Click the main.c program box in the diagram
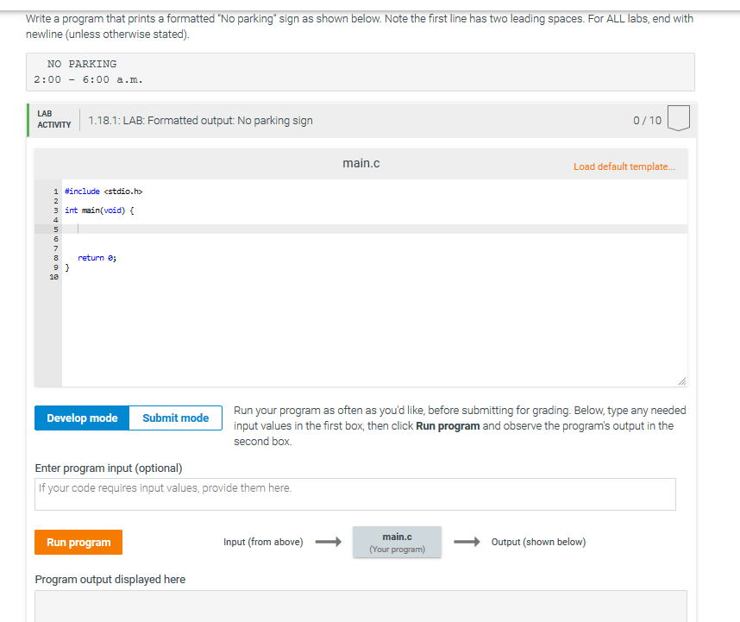 click(397, 542)
